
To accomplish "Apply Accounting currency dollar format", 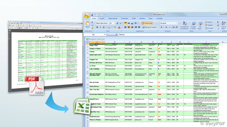I will point(162,27).
